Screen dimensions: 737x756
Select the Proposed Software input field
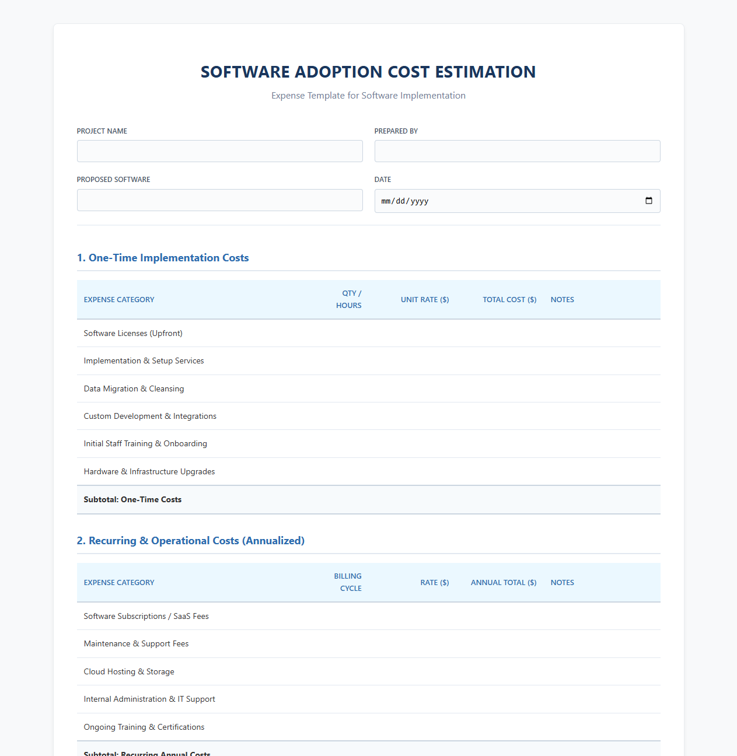(219, 200)
